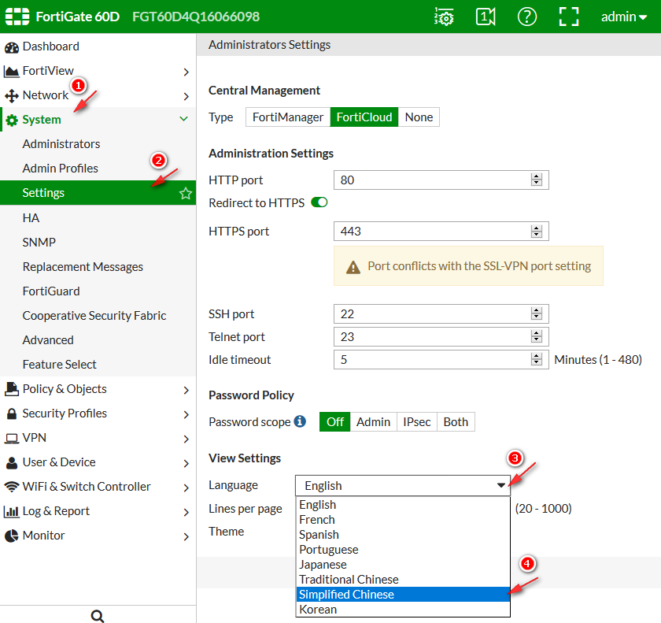Select Korean language option
The width and height of the screenshot is (661, 623).
(403, 610)
